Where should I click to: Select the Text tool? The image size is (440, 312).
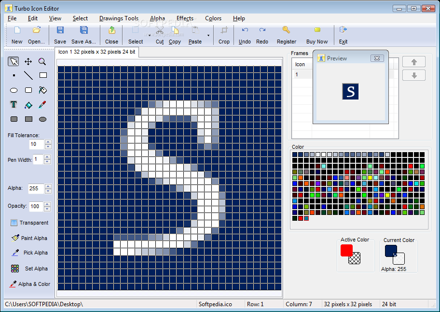[14, 104]
